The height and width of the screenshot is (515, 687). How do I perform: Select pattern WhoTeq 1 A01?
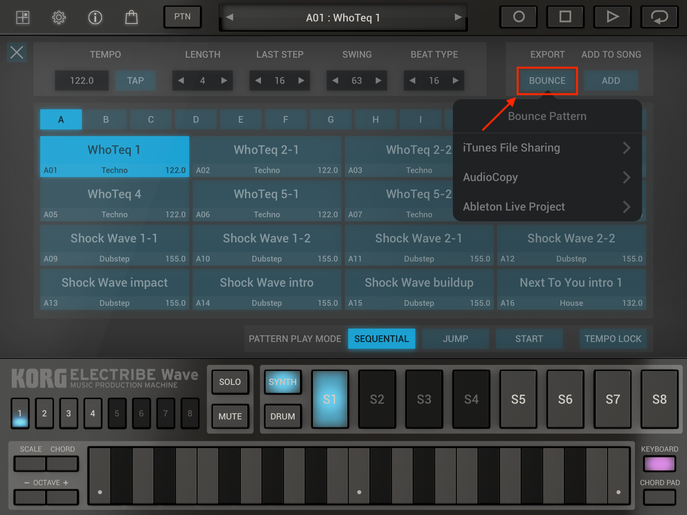pos(115,157)
